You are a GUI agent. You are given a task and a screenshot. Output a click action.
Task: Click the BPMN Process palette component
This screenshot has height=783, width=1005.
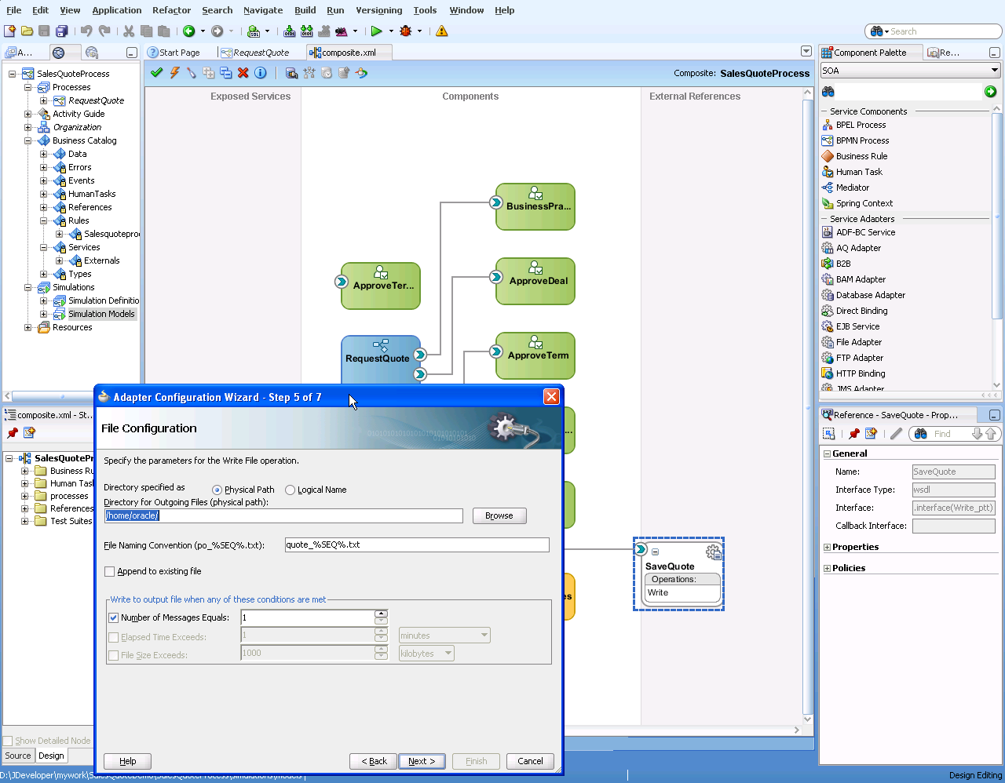862,140
